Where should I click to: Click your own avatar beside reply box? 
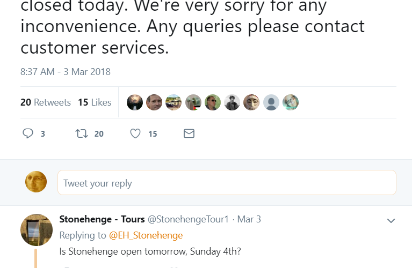[36, 182]
